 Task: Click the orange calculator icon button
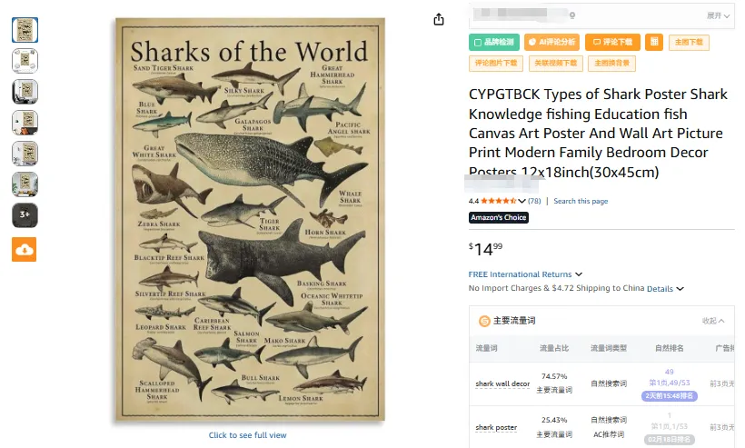coord(653,42)
